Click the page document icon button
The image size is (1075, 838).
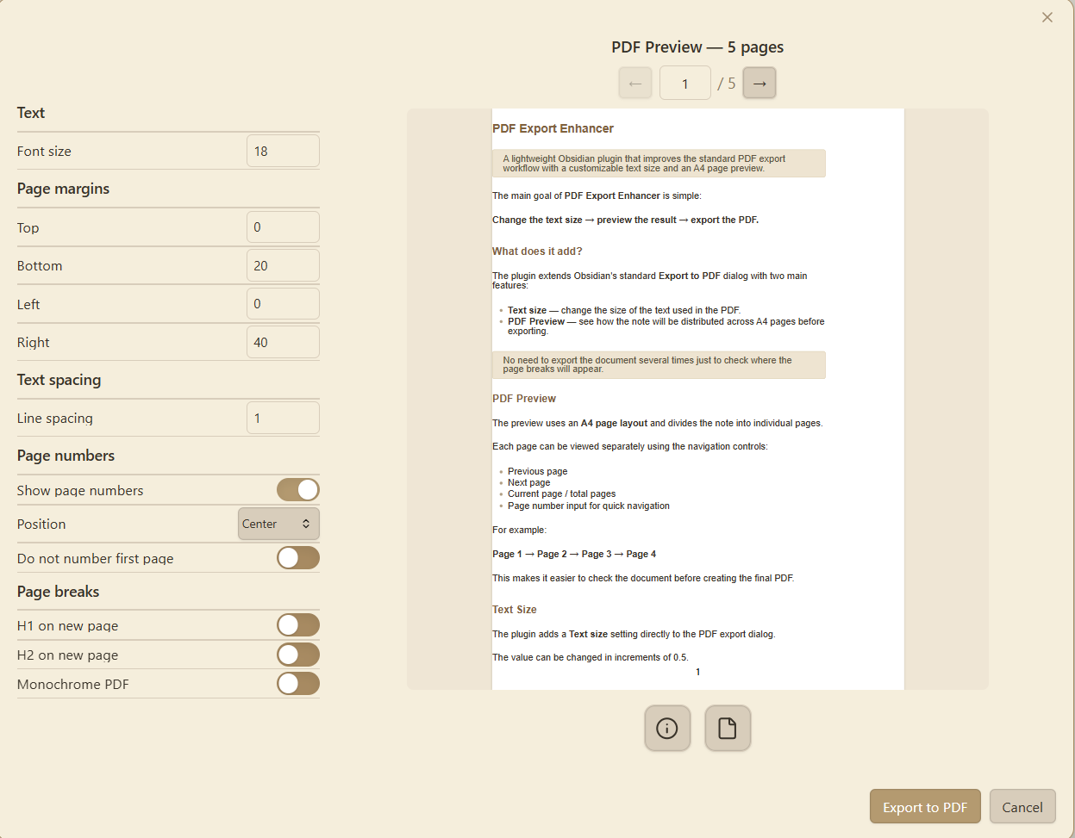click(728, 729)
